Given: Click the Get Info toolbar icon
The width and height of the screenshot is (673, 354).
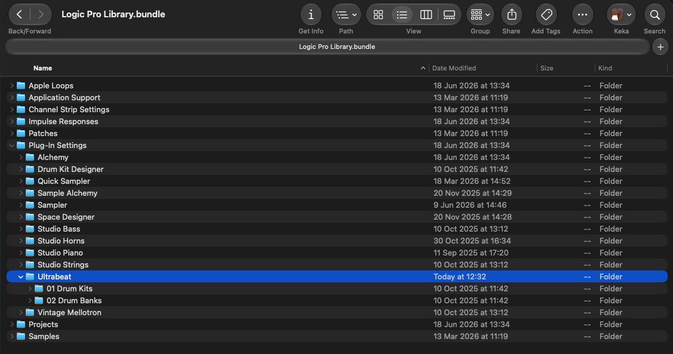Looking at the screenshot, I should tap(311, 14).
